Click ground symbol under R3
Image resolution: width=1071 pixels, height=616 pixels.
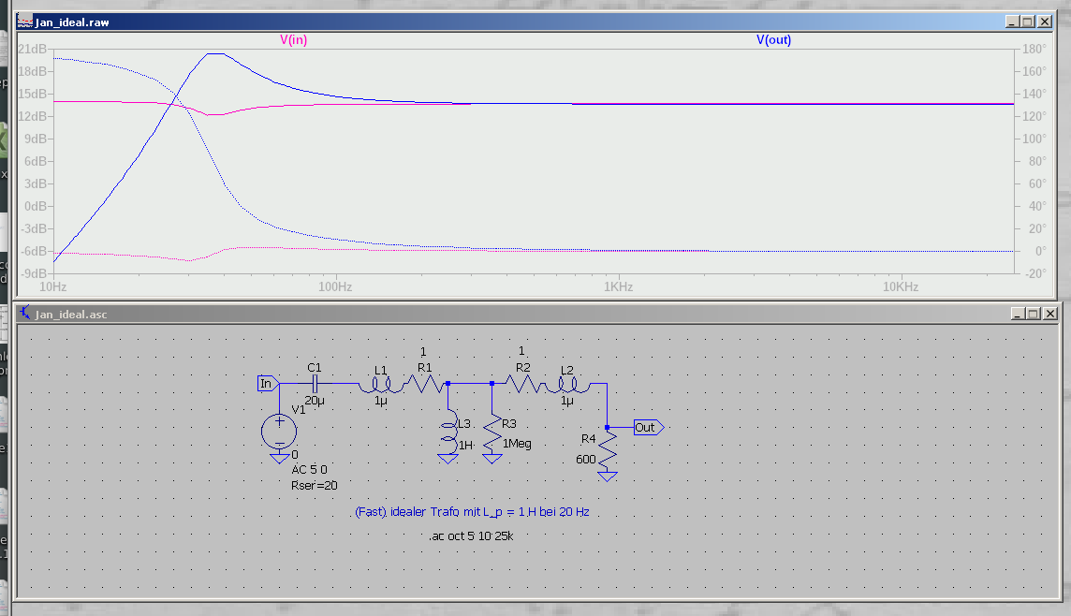click(491, 459)
